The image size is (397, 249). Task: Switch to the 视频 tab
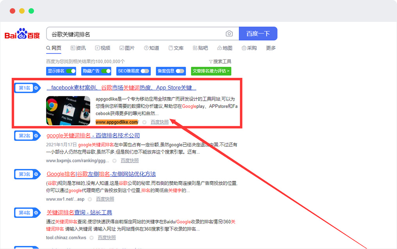click(x=102, y=48)
